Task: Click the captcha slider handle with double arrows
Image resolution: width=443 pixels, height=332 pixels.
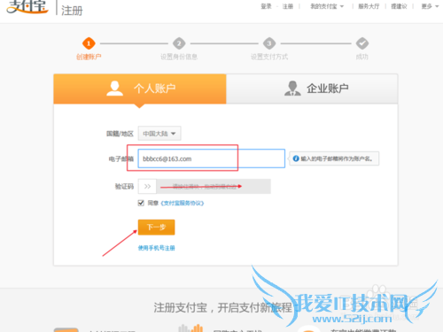Action: tap(147, 186)
